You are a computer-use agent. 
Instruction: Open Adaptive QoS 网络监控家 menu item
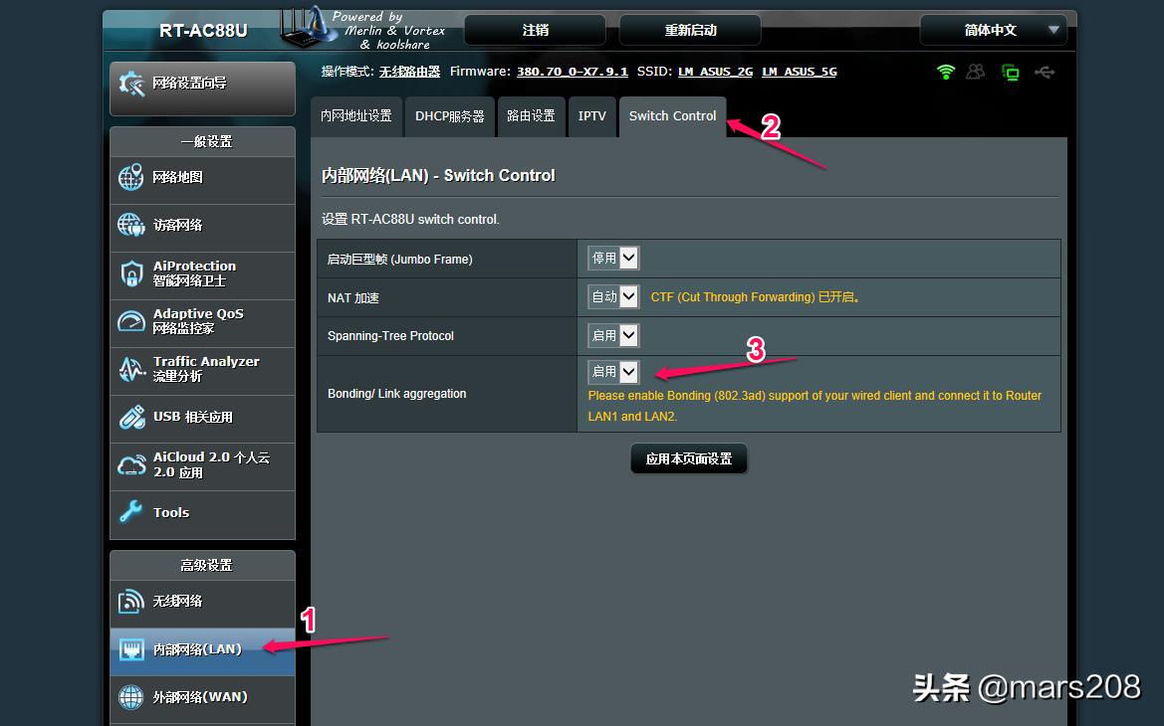pyautogui.click(x=203, y=321)
